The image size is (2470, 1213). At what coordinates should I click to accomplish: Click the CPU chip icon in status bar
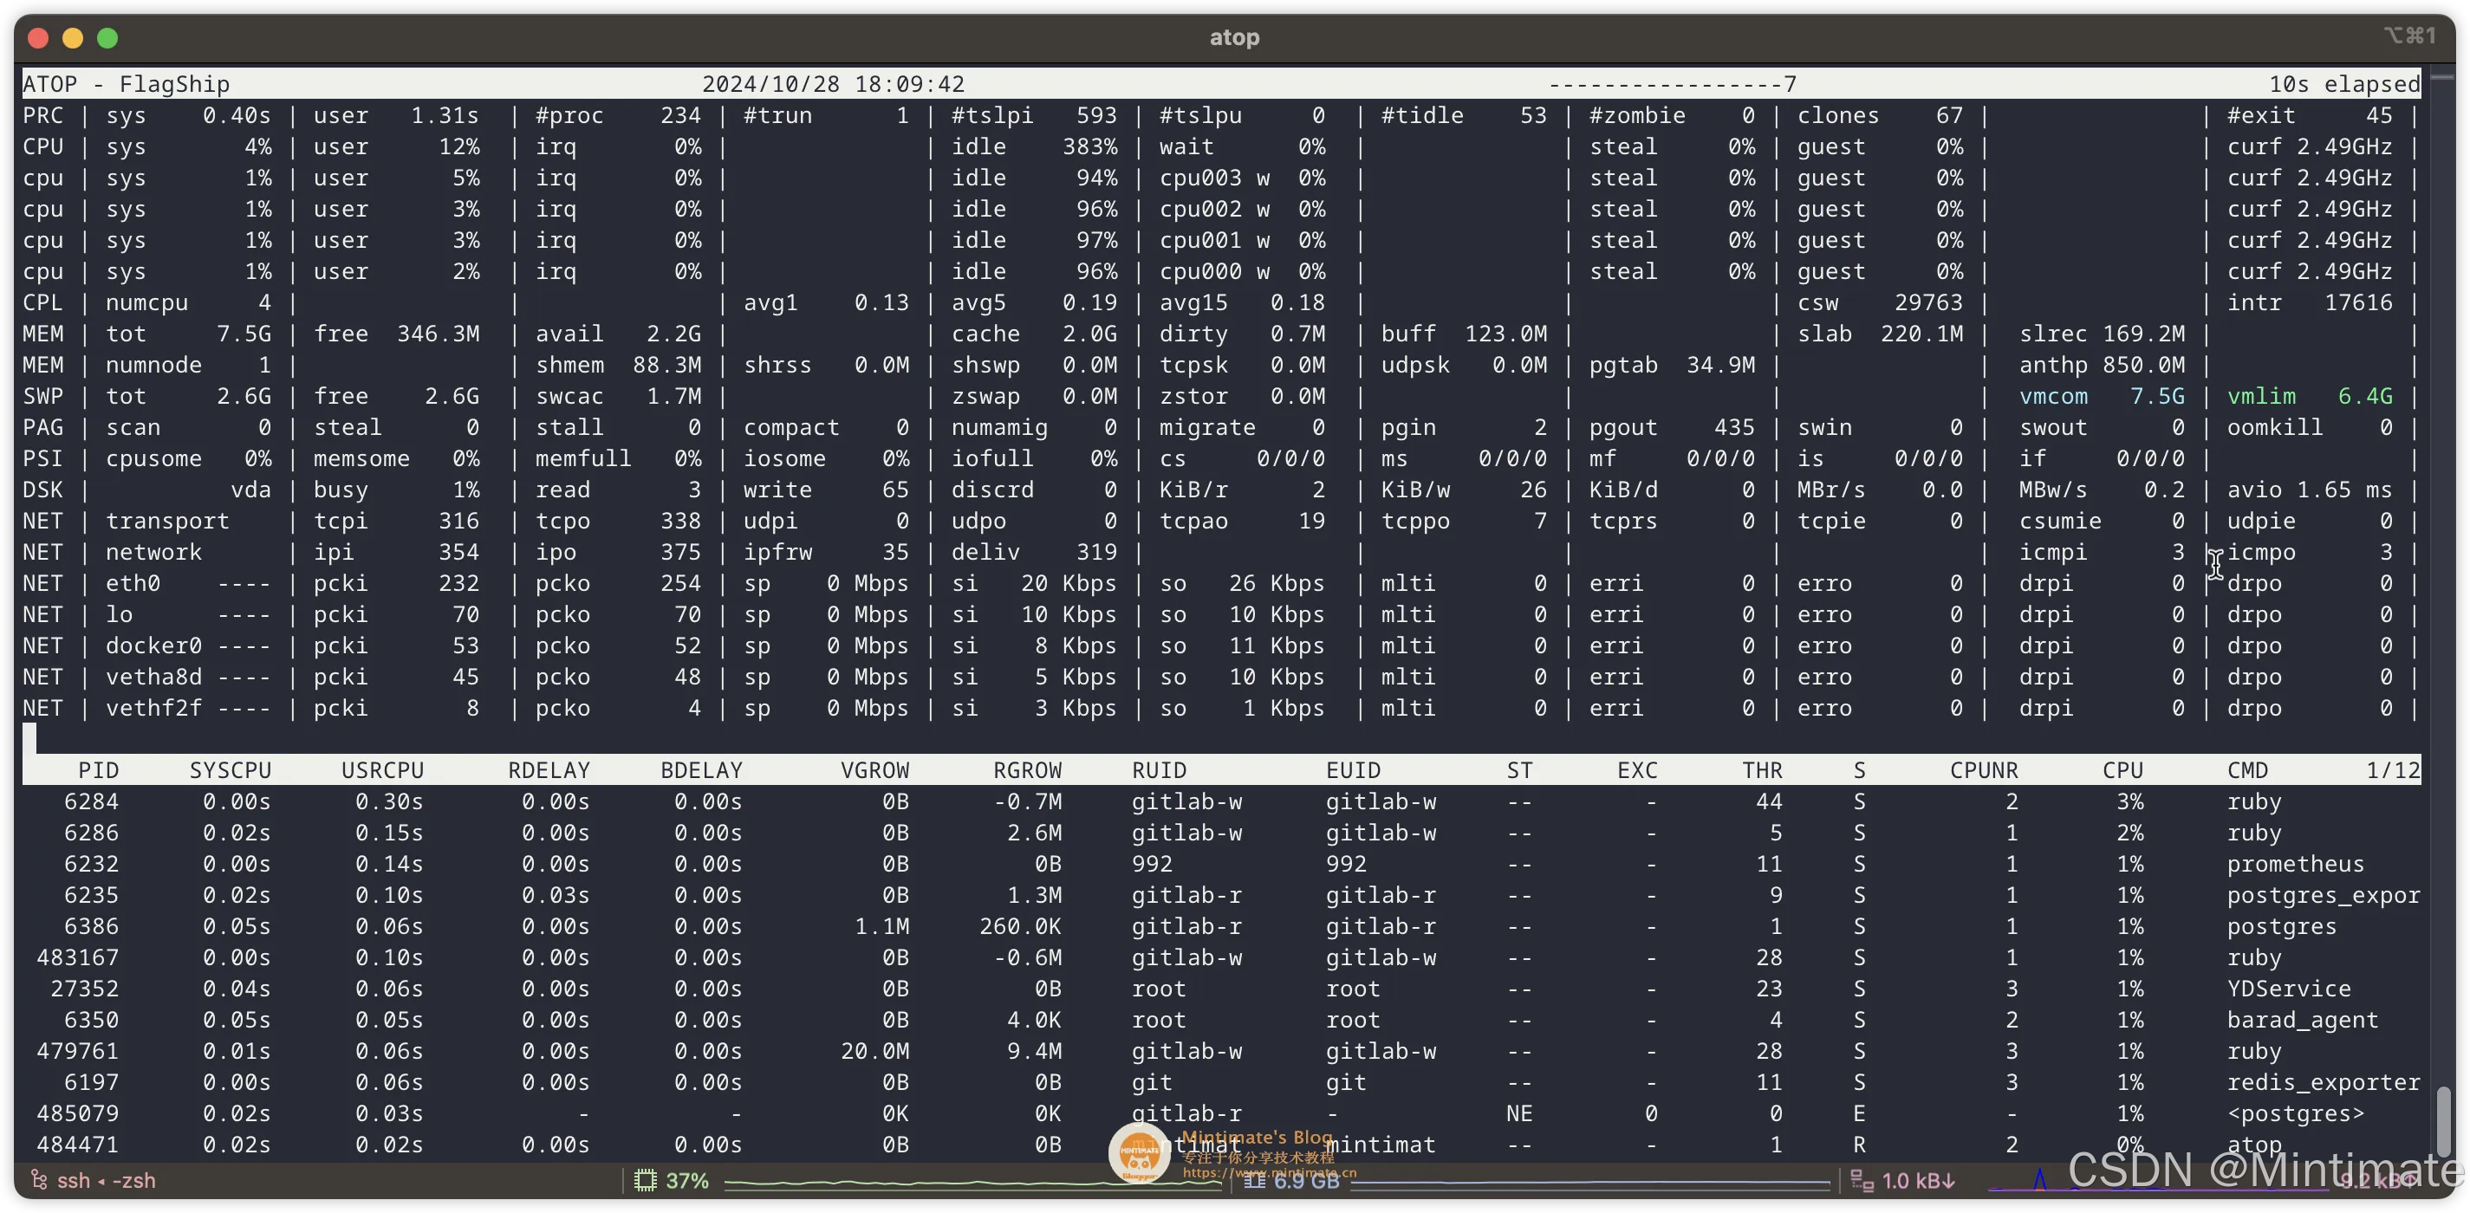pos(646,1180)
